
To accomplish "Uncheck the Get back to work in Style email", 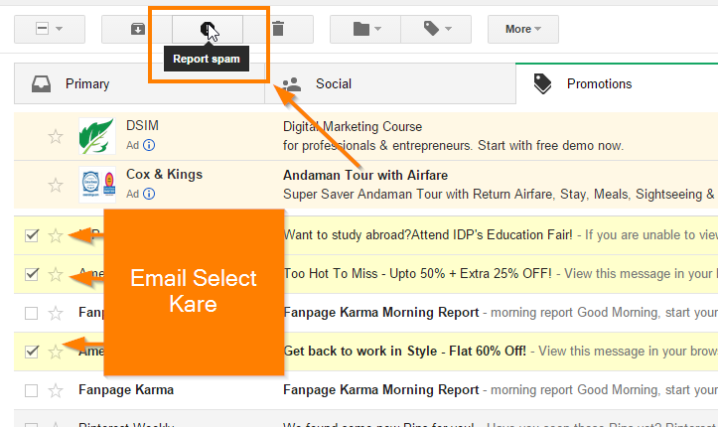I will [31, 352].
